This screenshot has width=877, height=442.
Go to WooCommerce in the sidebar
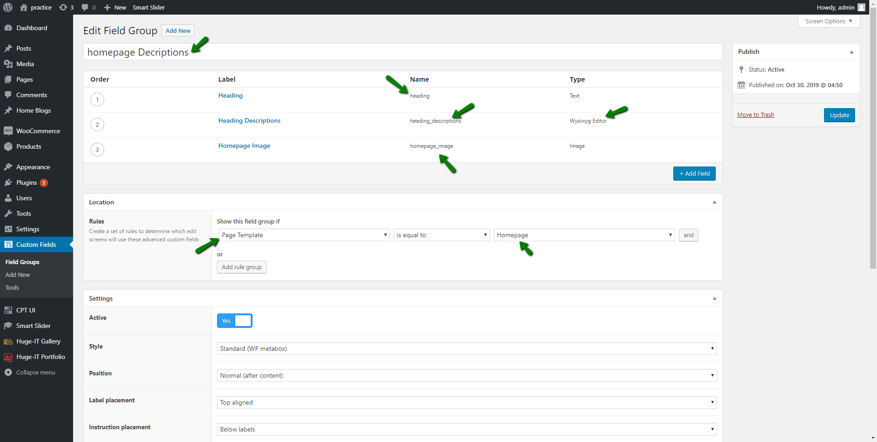[x=38, y=131]
